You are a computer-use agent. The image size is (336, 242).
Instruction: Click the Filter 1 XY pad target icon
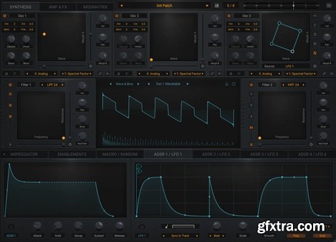(70, 145)
